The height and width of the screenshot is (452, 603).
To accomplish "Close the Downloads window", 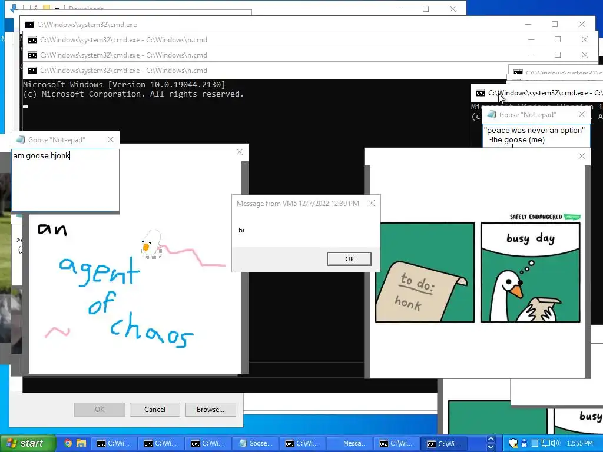I will 453,8.
